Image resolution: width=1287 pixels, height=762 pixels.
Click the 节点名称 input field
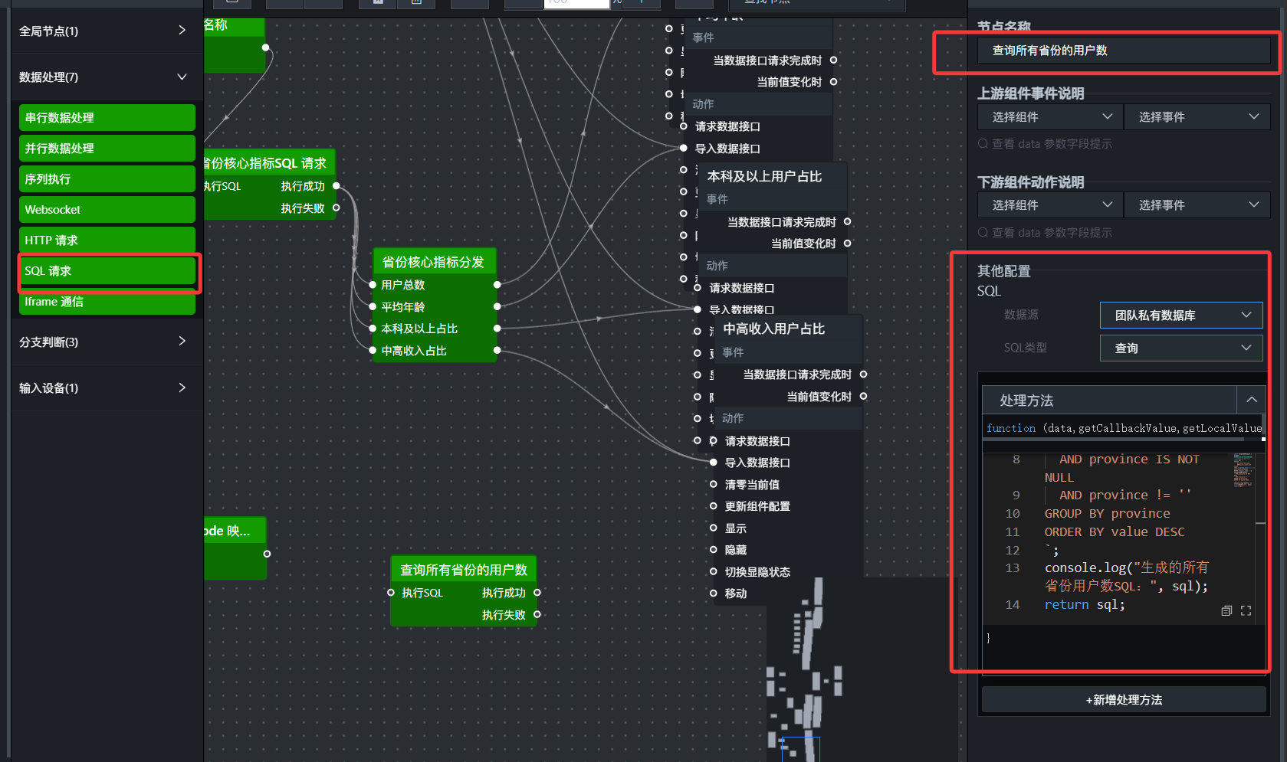coord(1124,51)
